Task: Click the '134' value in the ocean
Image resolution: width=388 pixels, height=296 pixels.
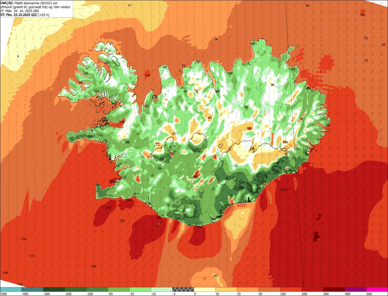Action: click(23, 239)
